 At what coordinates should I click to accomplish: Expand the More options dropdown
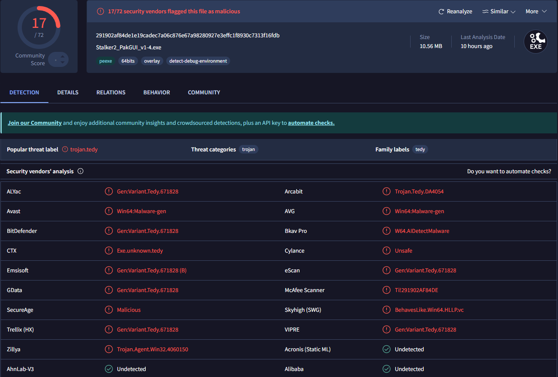(x=536, y=12)
